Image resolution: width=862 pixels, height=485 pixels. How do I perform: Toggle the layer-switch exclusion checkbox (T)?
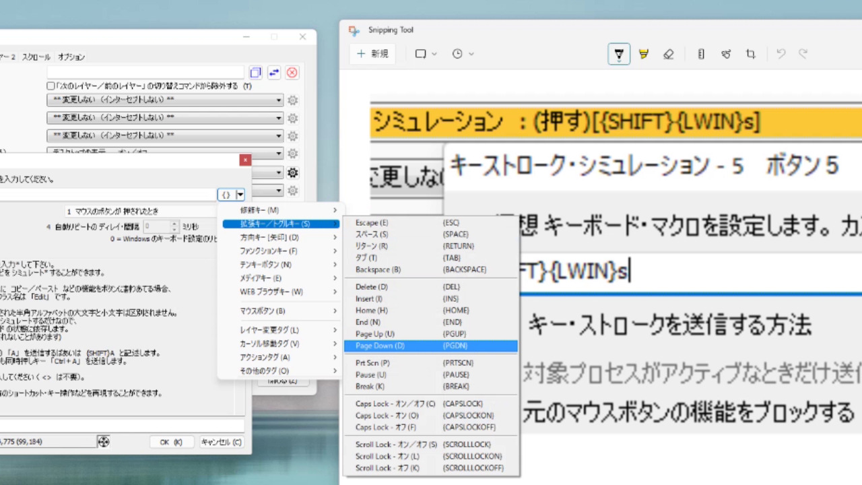[x=51, y=86]
